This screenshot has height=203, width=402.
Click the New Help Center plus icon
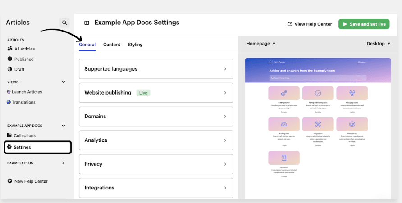[x=10, y=181]
